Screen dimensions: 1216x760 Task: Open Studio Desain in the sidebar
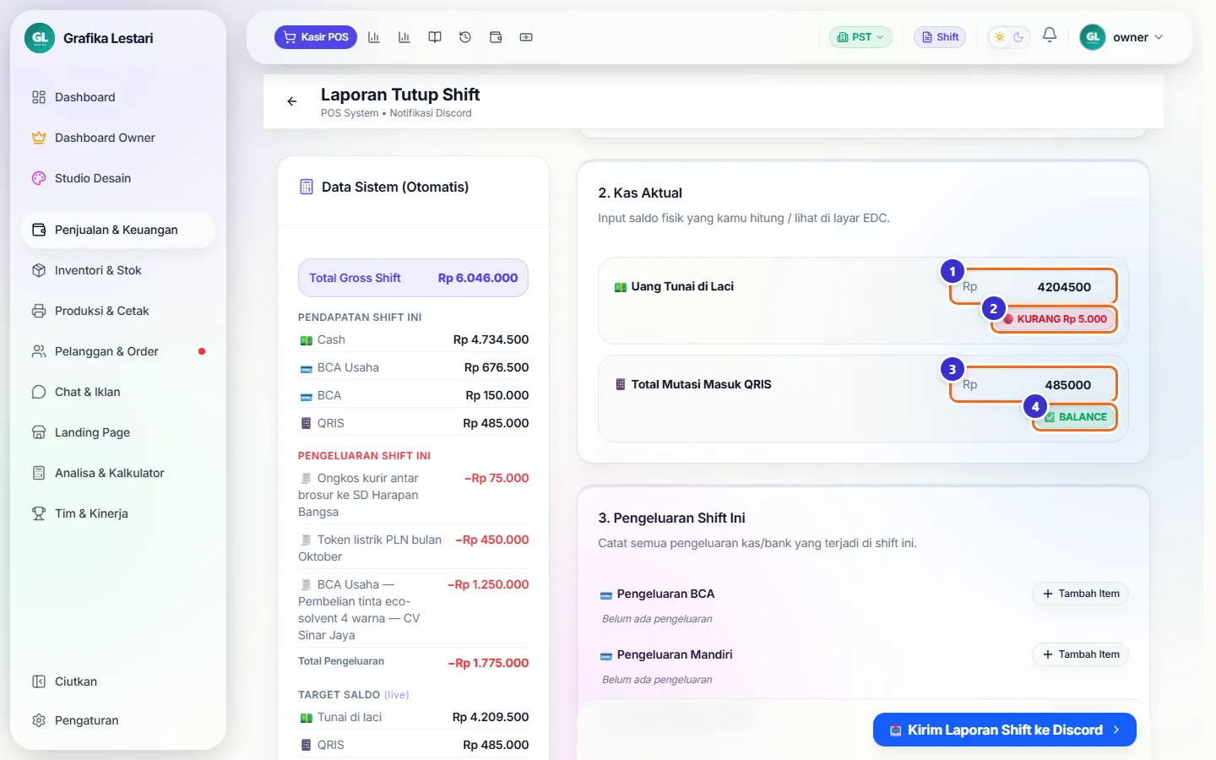(x=118, y=178)
